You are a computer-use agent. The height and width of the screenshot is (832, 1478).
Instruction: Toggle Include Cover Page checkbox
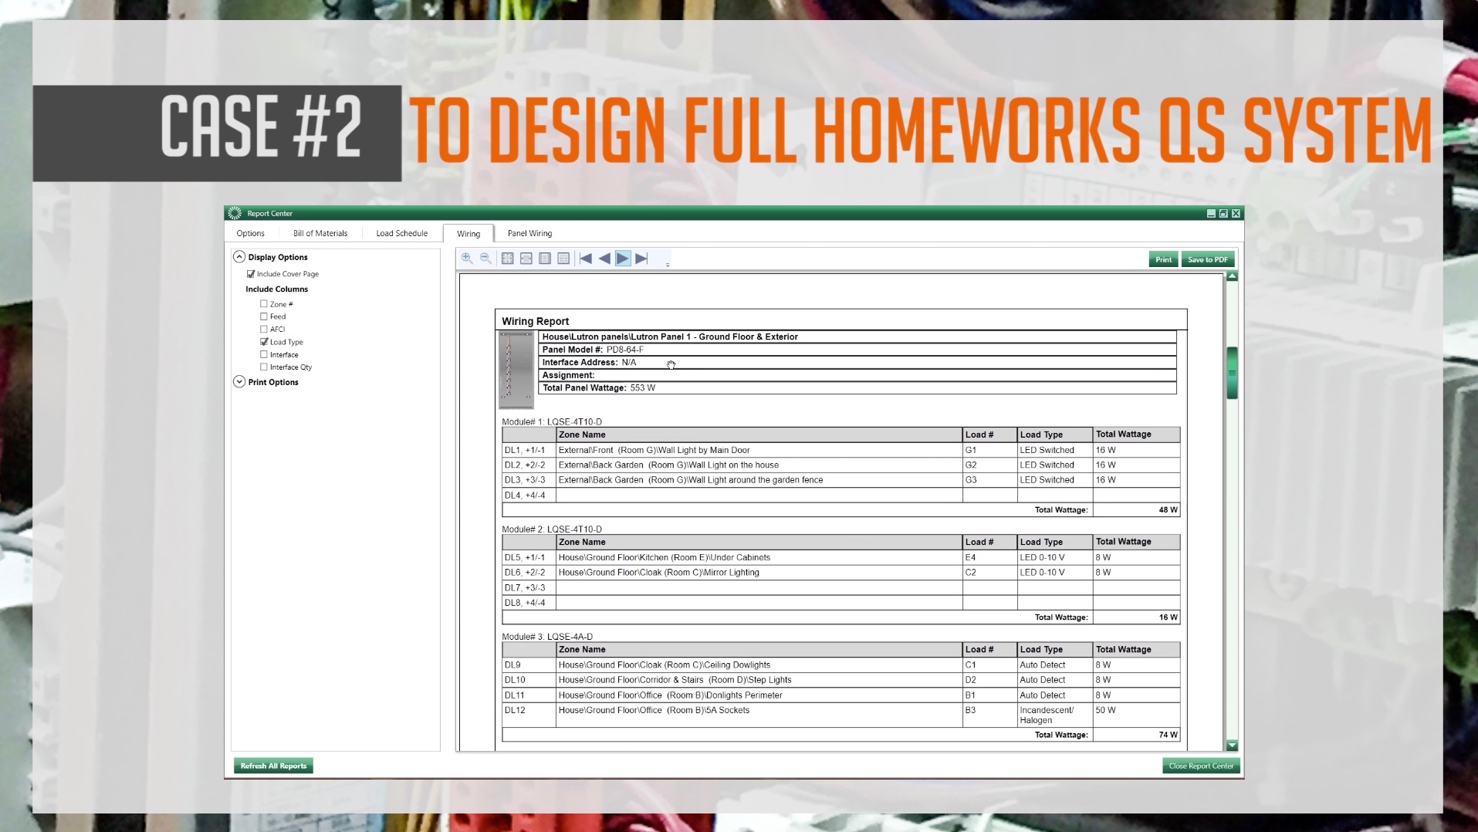click(251, 274)
